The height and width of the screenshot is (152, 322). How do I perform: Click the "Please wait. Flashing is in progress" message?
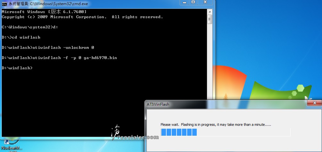216,125
